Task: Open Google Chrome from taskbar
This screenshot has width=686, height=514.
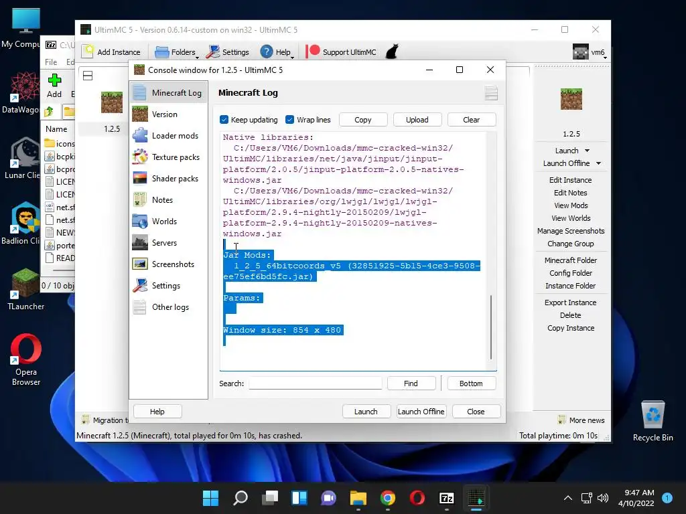Action: [x=388, y=498]
